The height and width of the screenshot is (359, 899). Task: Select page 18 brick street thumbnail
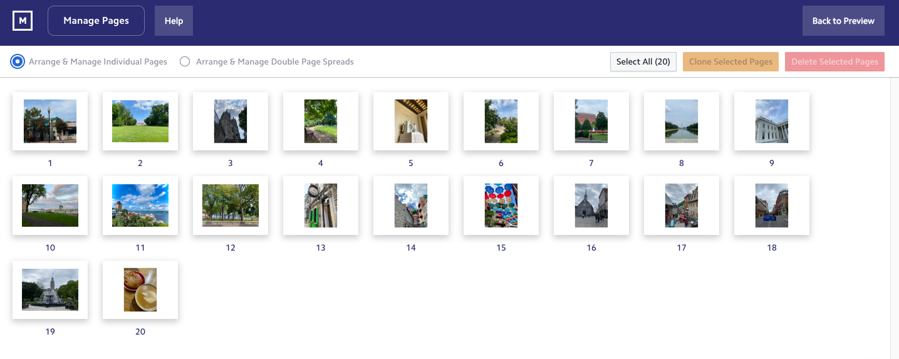[772, 206]
